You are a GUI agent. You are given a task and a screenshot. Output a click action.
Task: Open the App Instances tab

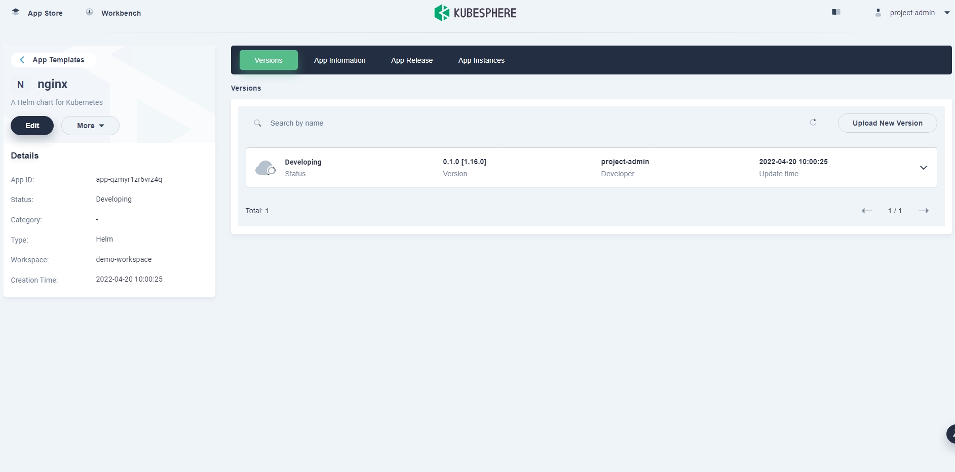[x=481, y=60]
